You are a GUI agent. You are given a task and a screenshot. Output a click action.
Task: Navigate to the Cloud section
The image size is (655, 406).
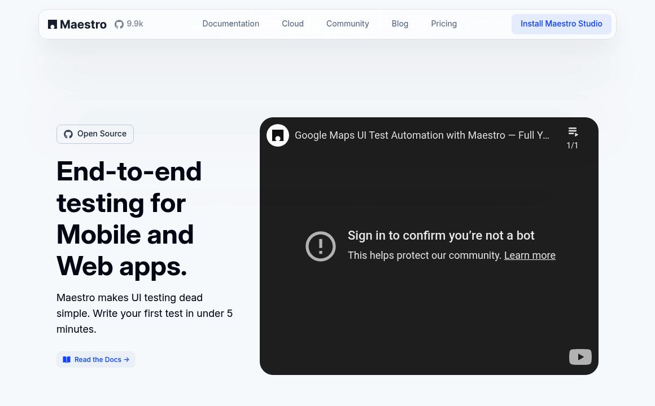point(292,24)
